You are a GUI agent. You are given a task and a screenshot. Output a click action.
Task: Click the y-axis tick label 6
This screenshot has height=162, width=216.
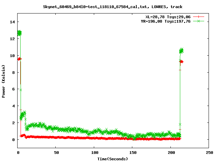[x=13, y=89]
